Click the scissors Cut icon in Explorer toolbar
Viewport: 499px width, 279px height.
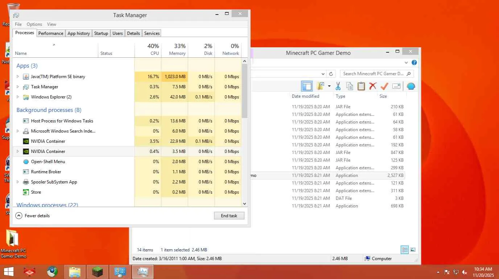tap(338, 86)
